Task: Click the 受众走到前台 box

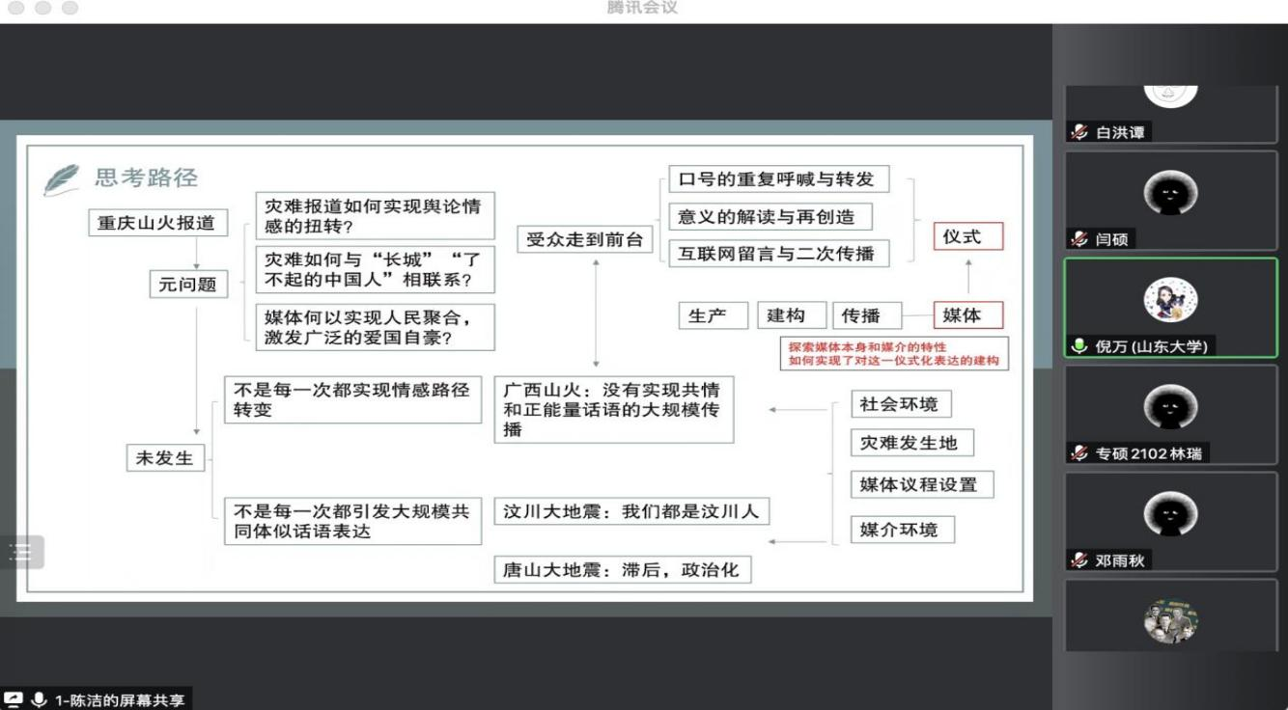Action: pos(584,240)
